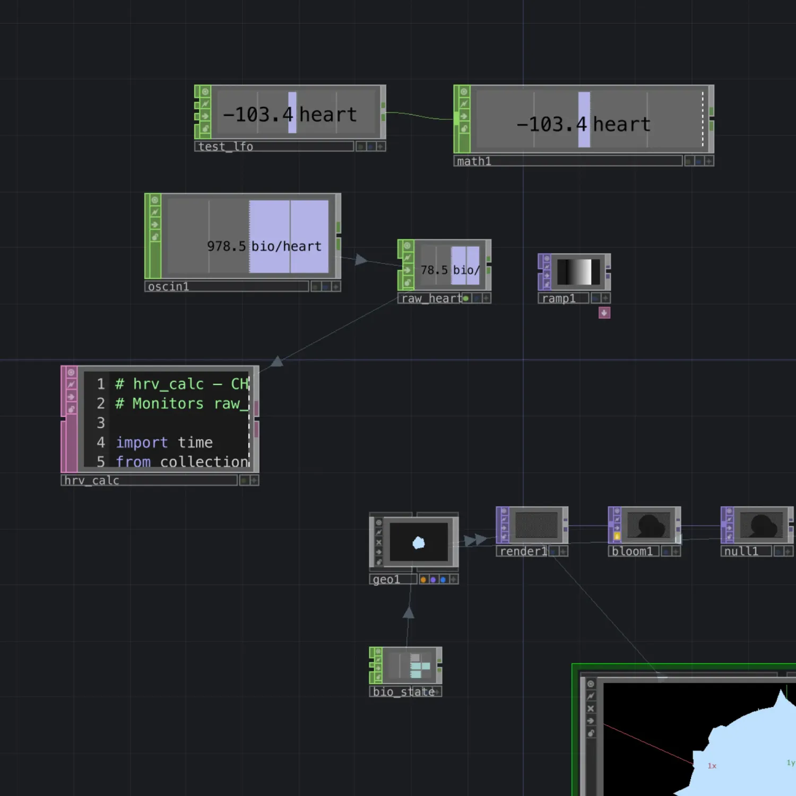
Task: Click the ramp1 gradient viewer thumbnail
Action: click(x=578, y=272)
